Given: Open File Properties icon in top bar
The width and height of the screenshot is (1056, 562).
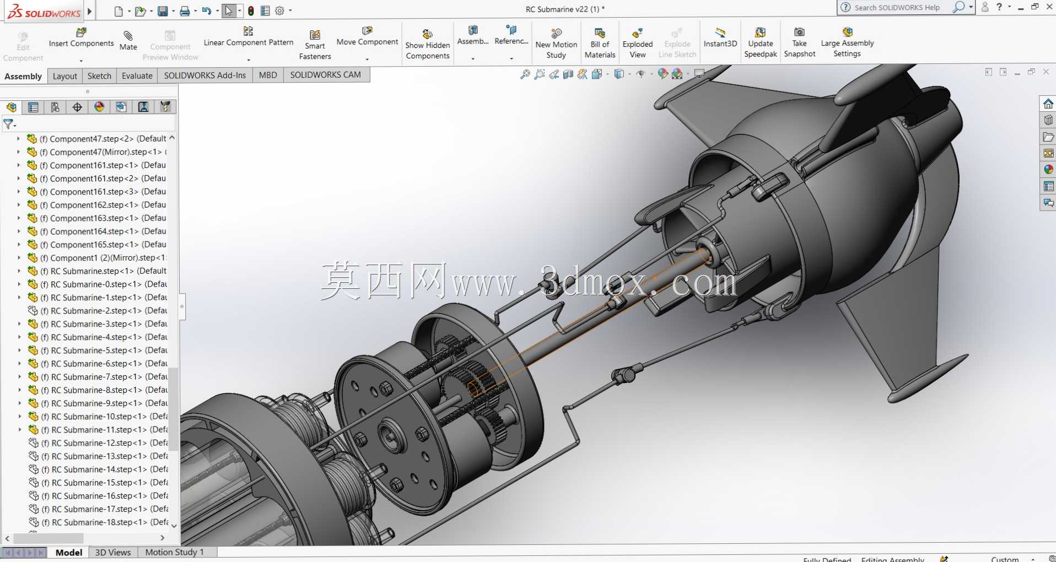Looking at the screenshot, I should (x=265, y=11).
